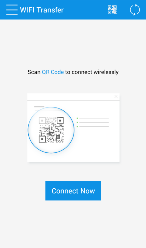This screenshot has width=146, height=248.
Task: Click the words 'to connect wirelessly'
Action: click(92, 72)
